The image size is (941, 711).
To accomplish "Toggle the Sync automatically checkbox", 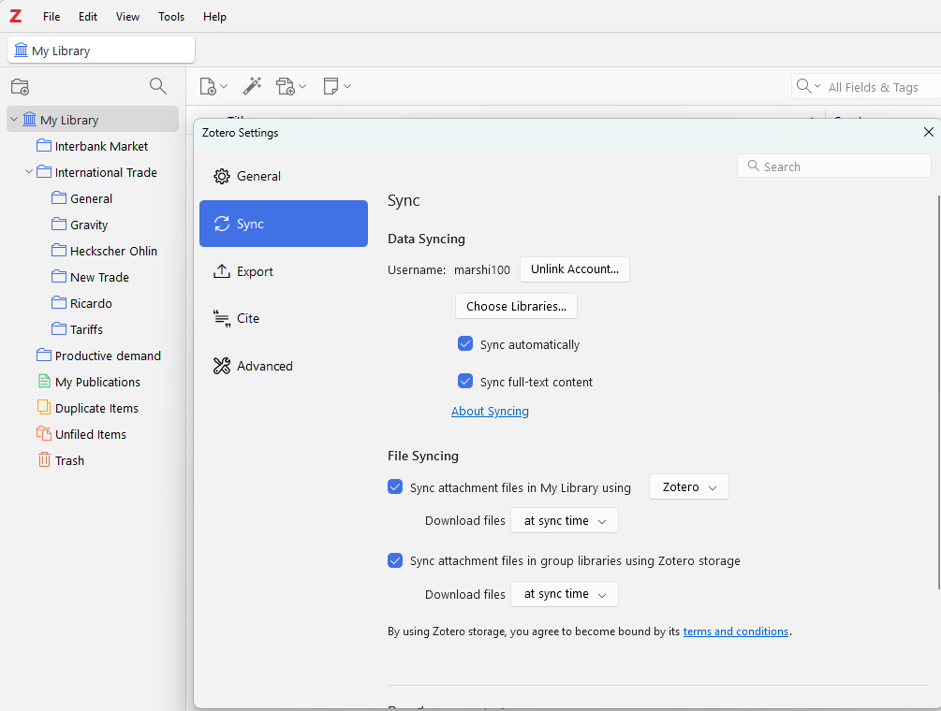I will pos(465,343).
